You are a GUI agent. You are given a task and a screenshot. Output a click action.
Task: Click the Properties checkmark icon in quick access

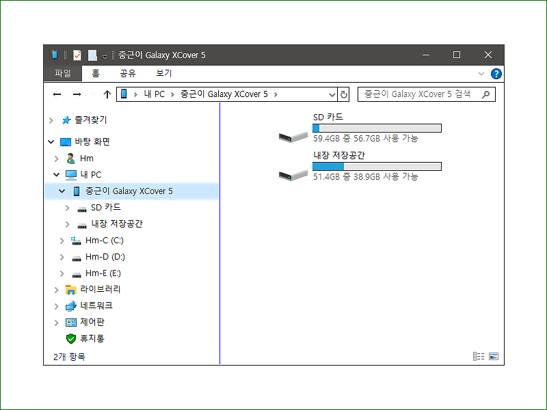click(x=77, y=55)
